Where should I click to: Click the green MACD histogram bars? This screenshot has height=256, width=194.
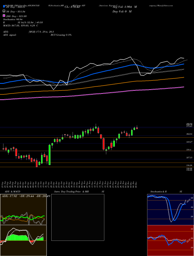(18, 237)
